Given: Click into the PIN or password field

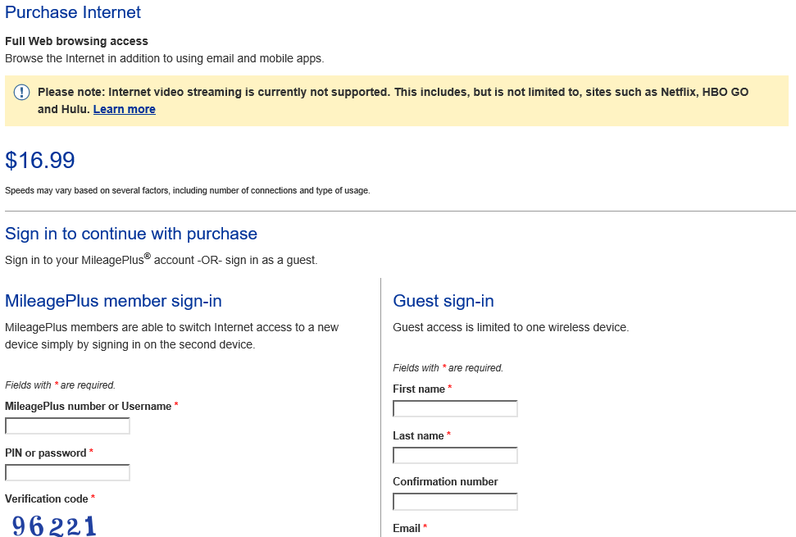Looking at the screenshot, I should click(x=67, y=473).
